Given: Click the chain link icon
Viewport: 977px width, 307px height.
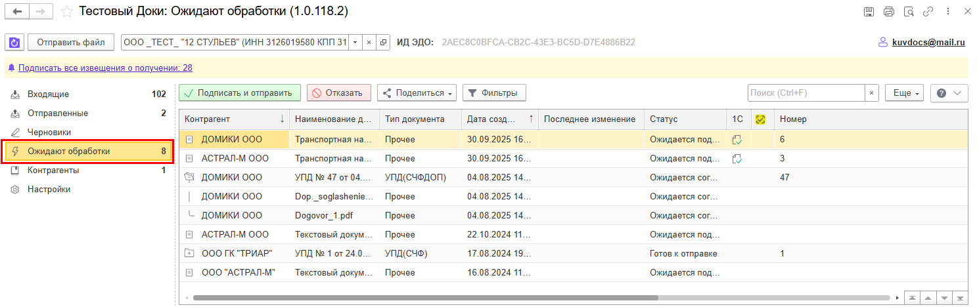Looking at the screenshot, I should click(928, 12).
